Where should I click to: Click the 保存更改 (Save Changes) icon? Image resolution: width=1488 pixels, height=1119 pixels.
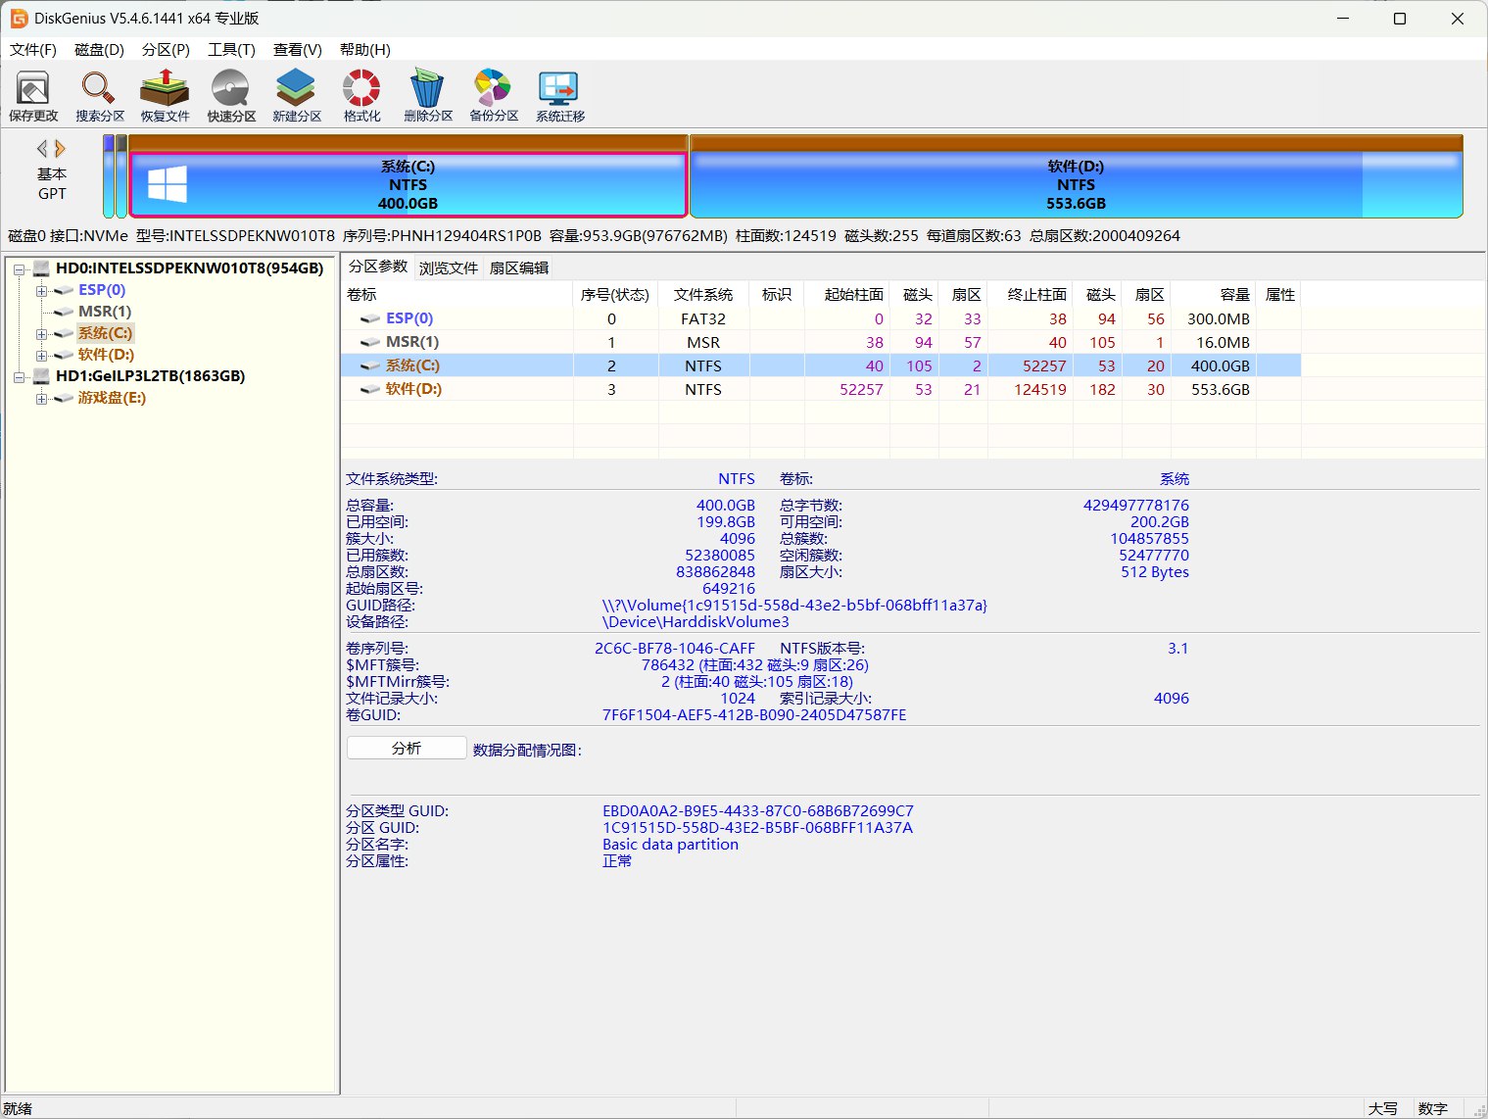point(32,94)
